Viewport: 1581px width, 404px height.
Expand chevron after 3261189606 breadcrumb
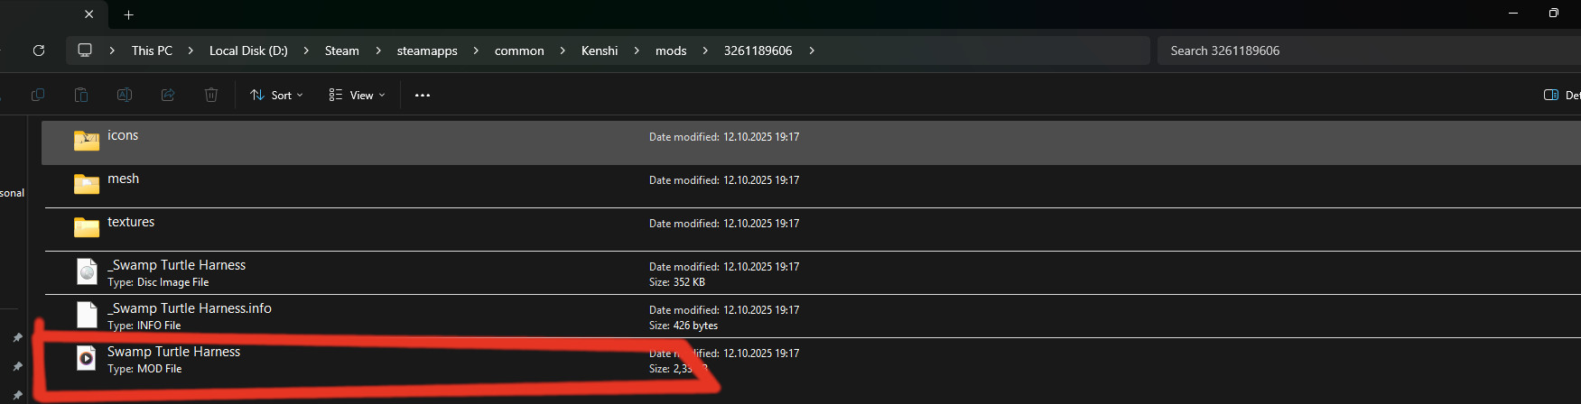[812, 50]
